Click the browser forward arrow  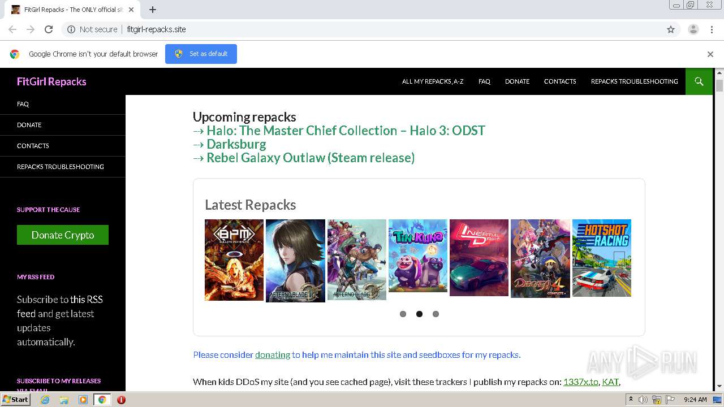tap(31, 29)
